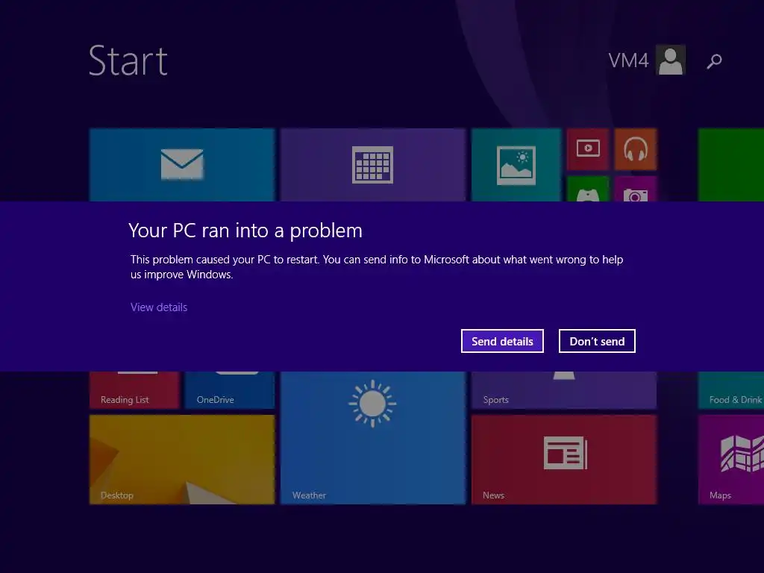Viewport: 764px width, 573px height.
Task: Open the Weather tile
Action: tap(373, 437)
